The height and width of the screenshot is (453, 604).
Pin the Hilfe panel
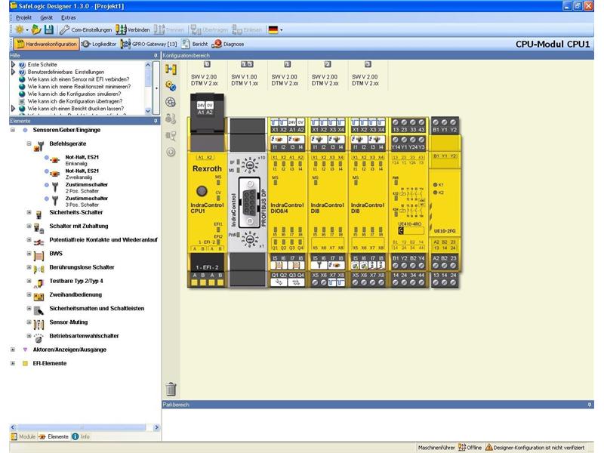(x=156, y=55)
